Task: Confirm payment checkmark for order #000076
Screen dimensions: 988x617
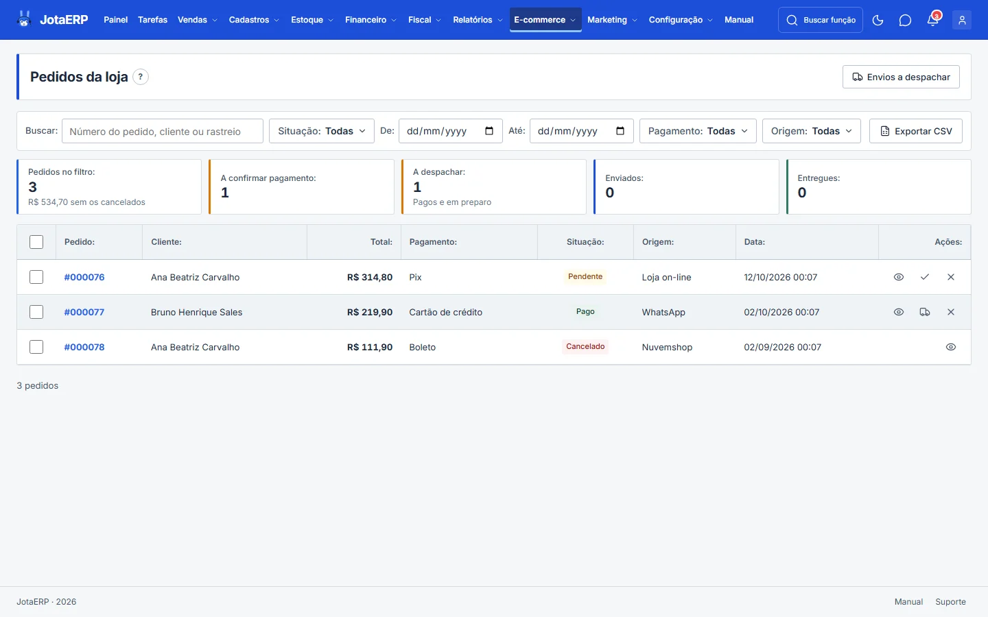Action: click(925, 277)
